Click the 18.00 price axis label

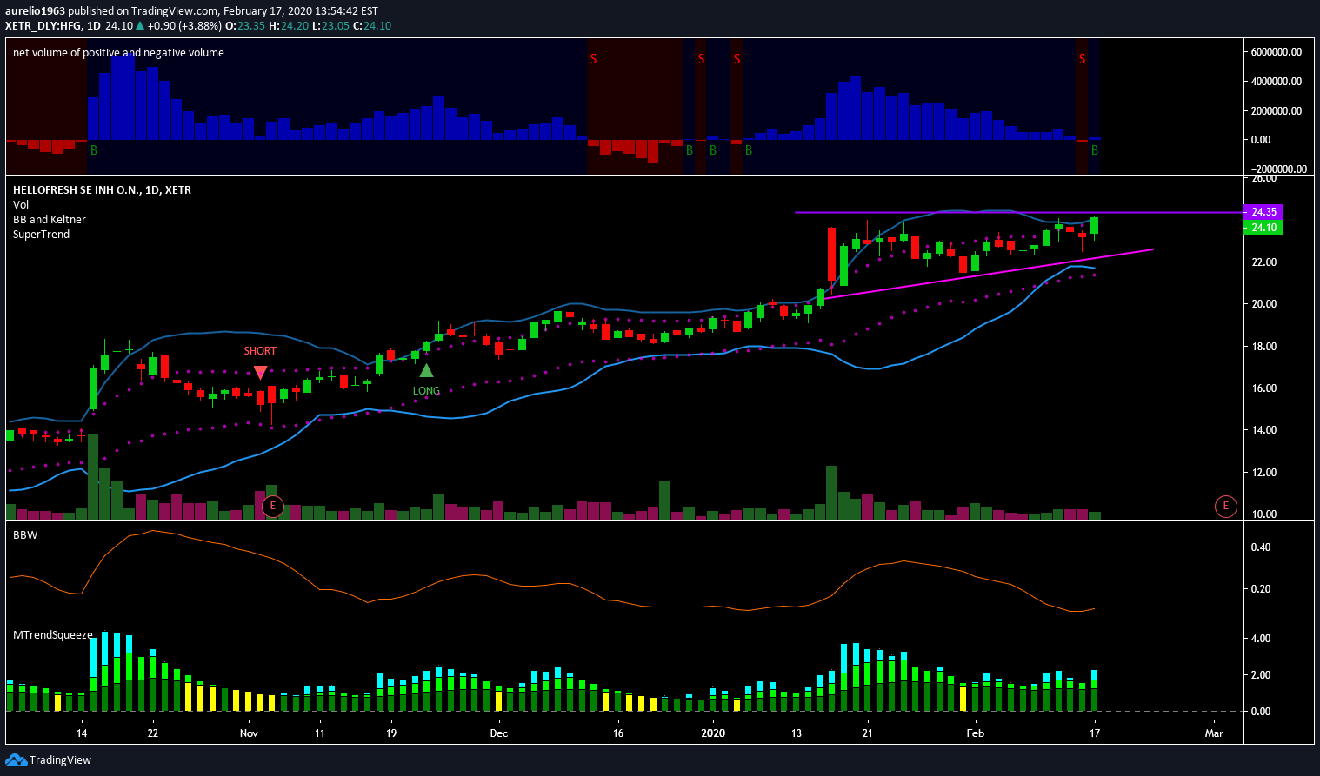(x=1264, y=347)
